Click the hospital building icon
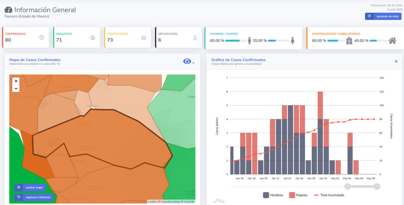This screenshot has width=404, height=205. (349, 41)
